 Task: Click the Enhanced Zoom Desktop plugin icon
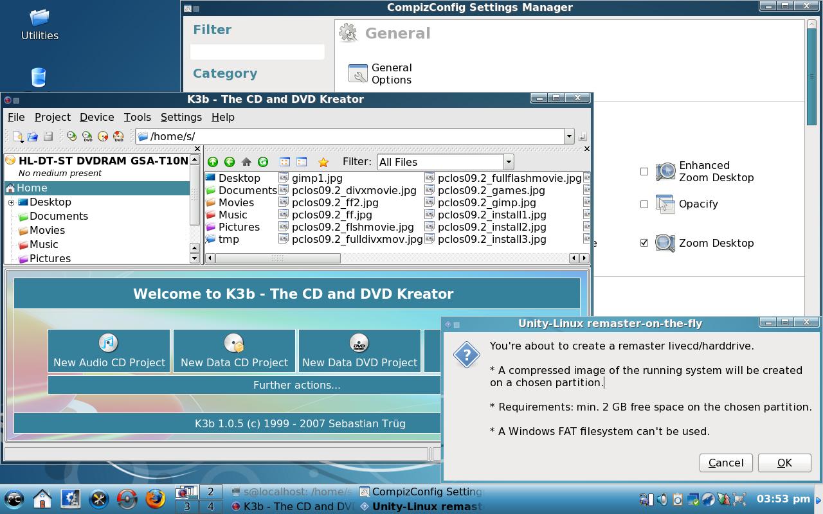(665, 172)
